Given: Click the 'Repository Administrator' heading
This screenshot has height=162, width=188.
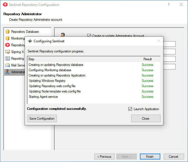Looking at the screenshot, I should click(23, 14).
